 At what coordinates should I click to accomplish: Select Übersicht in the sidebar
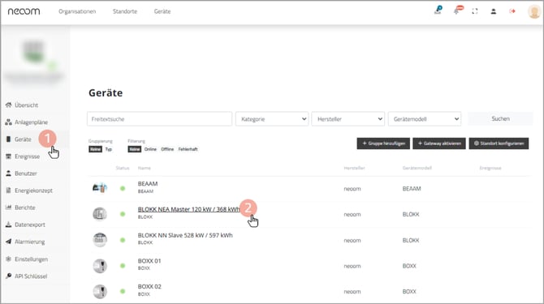[x=26, y=105]
